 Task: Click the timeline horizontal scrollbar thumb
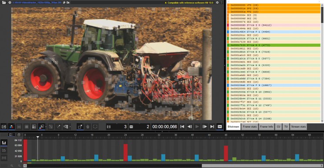click(x=262, y=166)
